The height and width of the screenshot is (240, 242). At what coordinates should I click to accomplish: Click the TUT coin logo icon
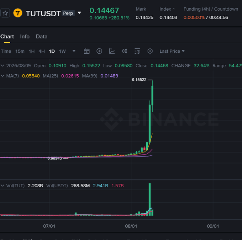click(18, 13)
